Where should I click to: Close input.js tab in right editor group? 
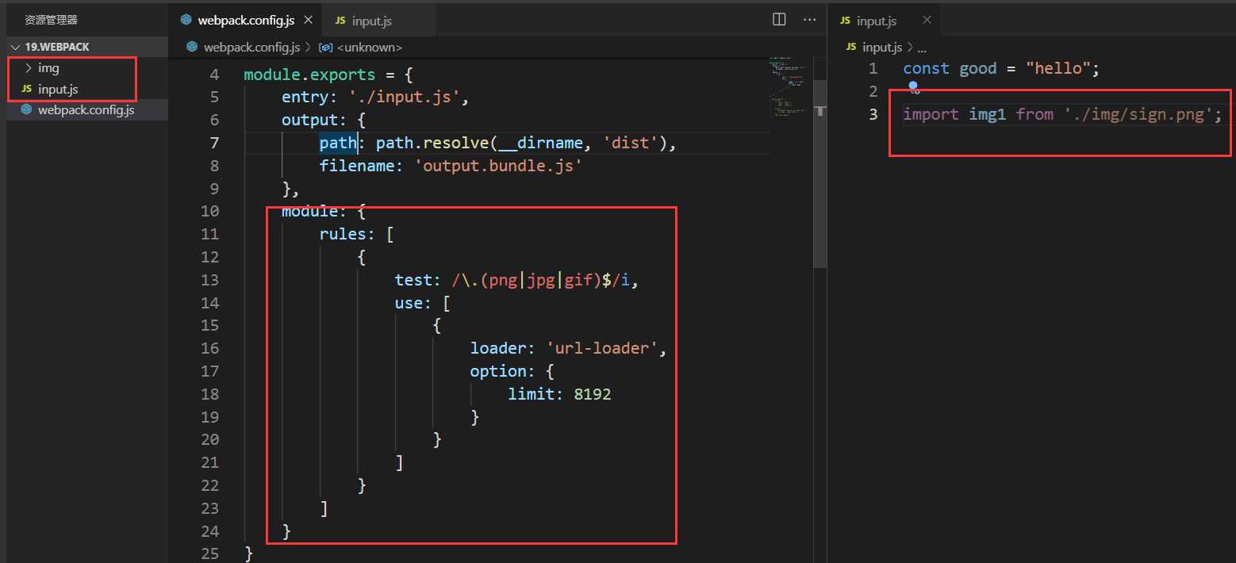(x=925, y=21)
